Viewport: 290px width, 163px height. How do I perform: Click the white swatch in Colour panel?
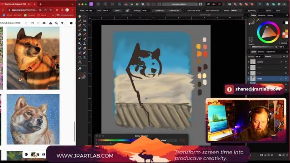click(x=287, y=23)
